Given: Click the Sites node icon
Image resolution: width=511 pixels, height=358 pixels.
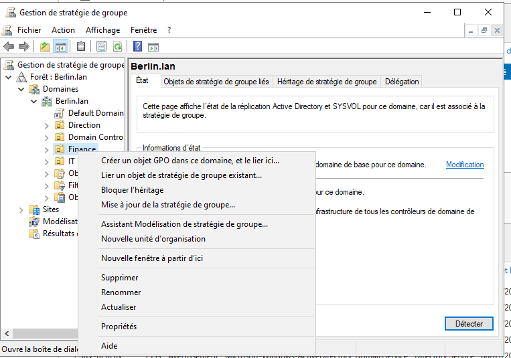Looking at the screenshot, I should coord(34,209).
